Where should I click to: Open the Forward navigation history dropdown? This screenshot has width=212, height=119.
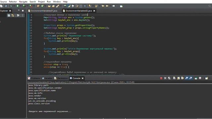117,6
